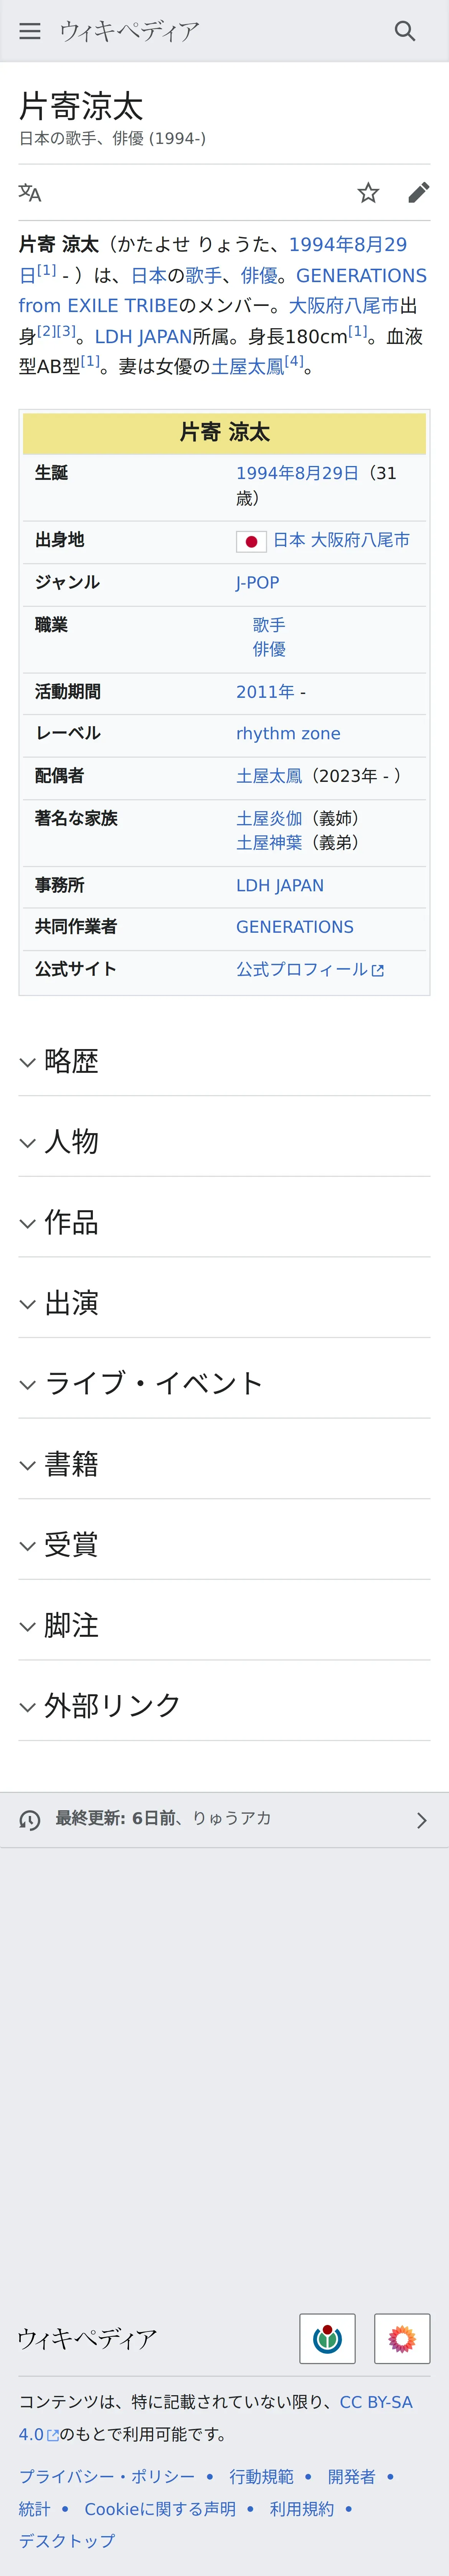Click the pencil edit icon
The height and width of the screenshot is (2576, 449).
(x=418, y=193)
